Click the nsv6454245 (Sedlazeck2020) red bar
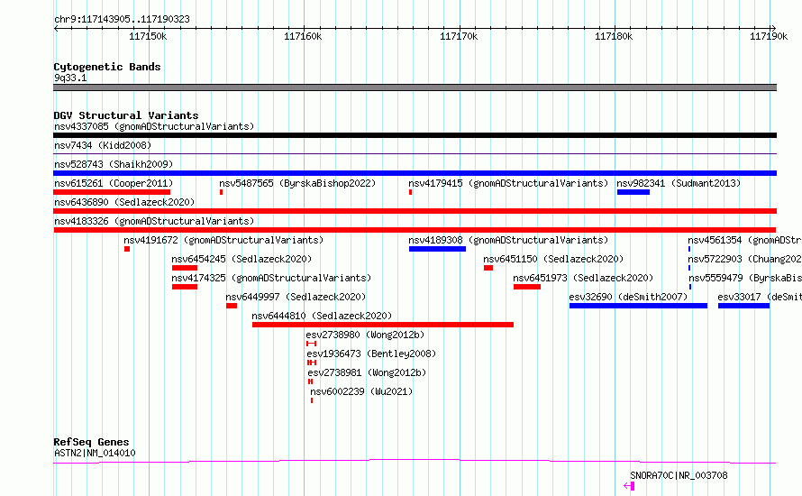Screen dimensions: 802x496 pyautogui.click(x=185, y=268)
